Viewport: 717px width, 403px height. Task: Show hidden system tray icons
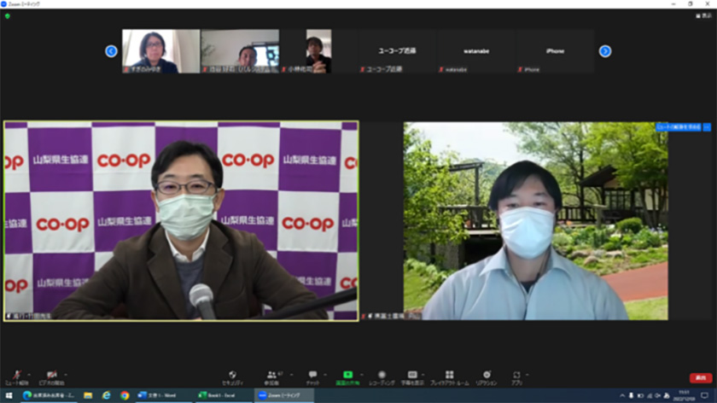click(x=622, y=395)
